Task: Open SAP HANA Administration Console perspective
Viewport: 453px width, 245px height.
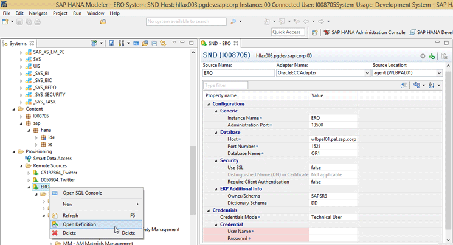Action: (x=365, y=32)
